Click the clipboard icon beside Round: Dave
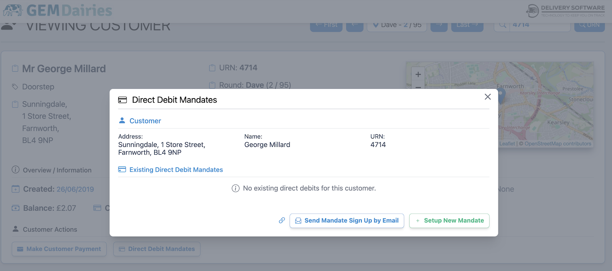Viewport: 612px width, 271px height. tap(212, 85)
